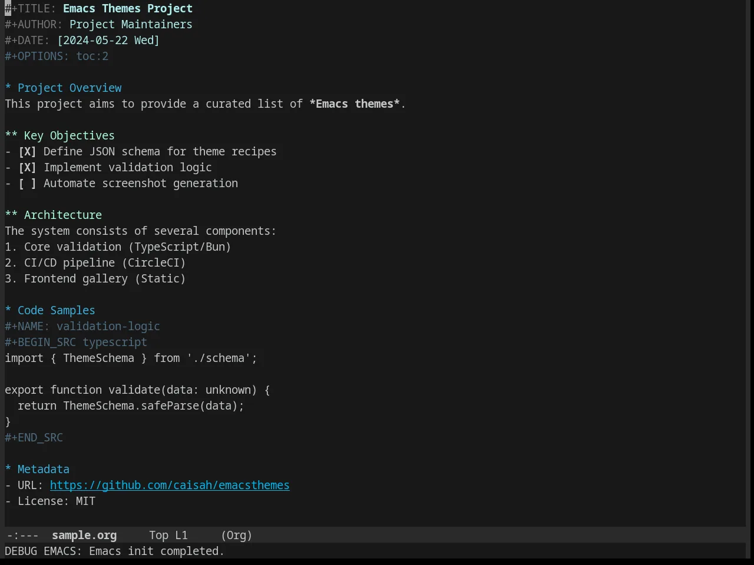Click the Code Samples heading text
754x565 pixels.
(57, 310)
